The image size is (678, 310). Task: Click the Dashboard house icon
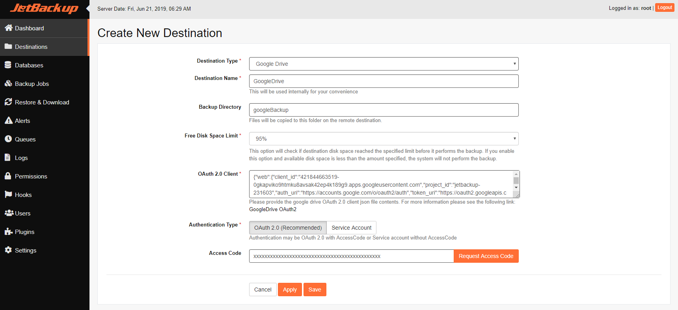point(8,28)
